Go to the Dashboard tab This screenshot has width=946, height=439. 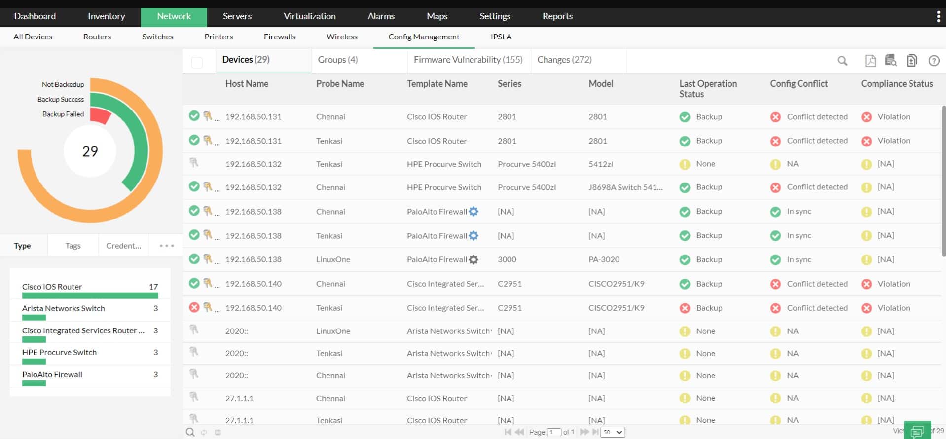35,16
